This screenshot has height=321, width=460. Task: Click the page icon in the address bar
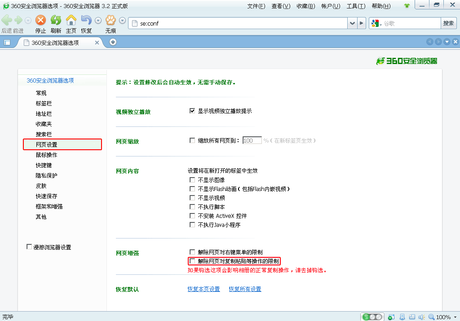click(x=135, y=23)
